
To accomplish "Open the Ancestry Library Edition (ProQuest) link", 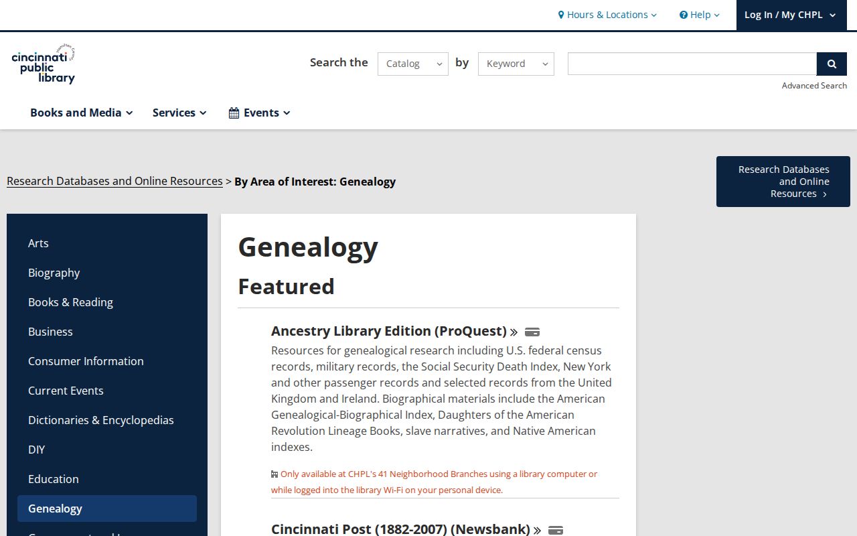I will click(x=389, y=331).
